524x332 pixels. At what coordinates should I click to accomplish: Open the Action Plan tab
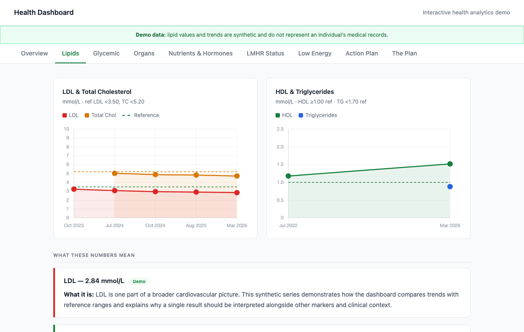point(362,53)
